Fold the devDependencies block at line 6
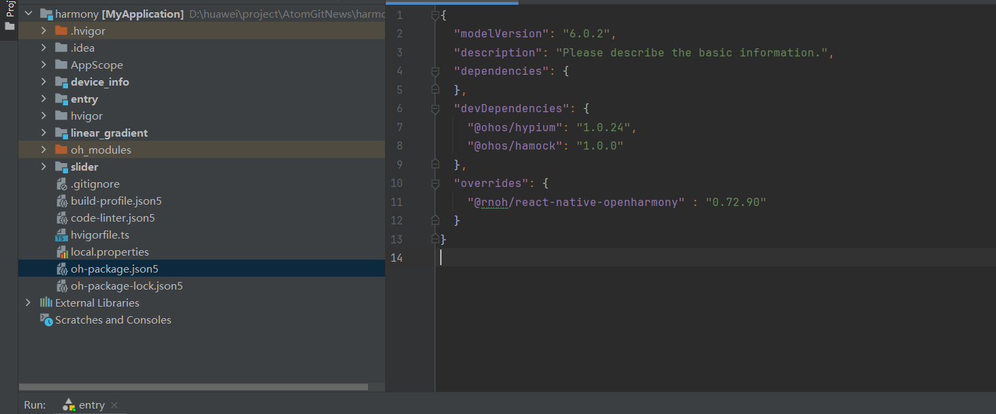The width and height of the screenshot is (996, 414). (x=435, y=108)
